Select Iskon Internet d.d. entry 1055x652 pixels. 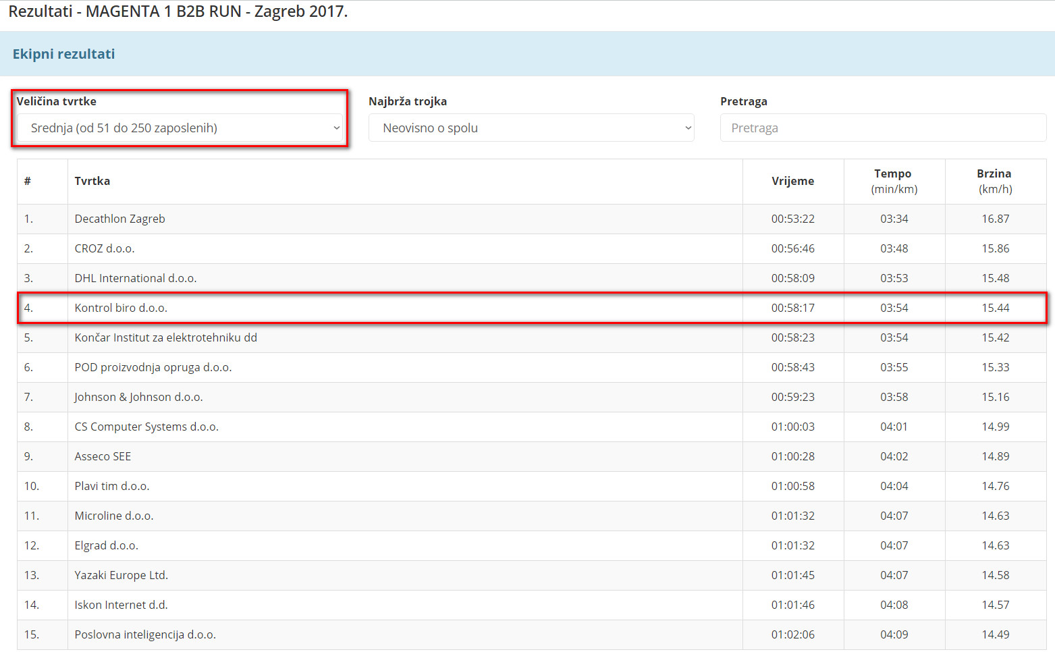point(121,605)
